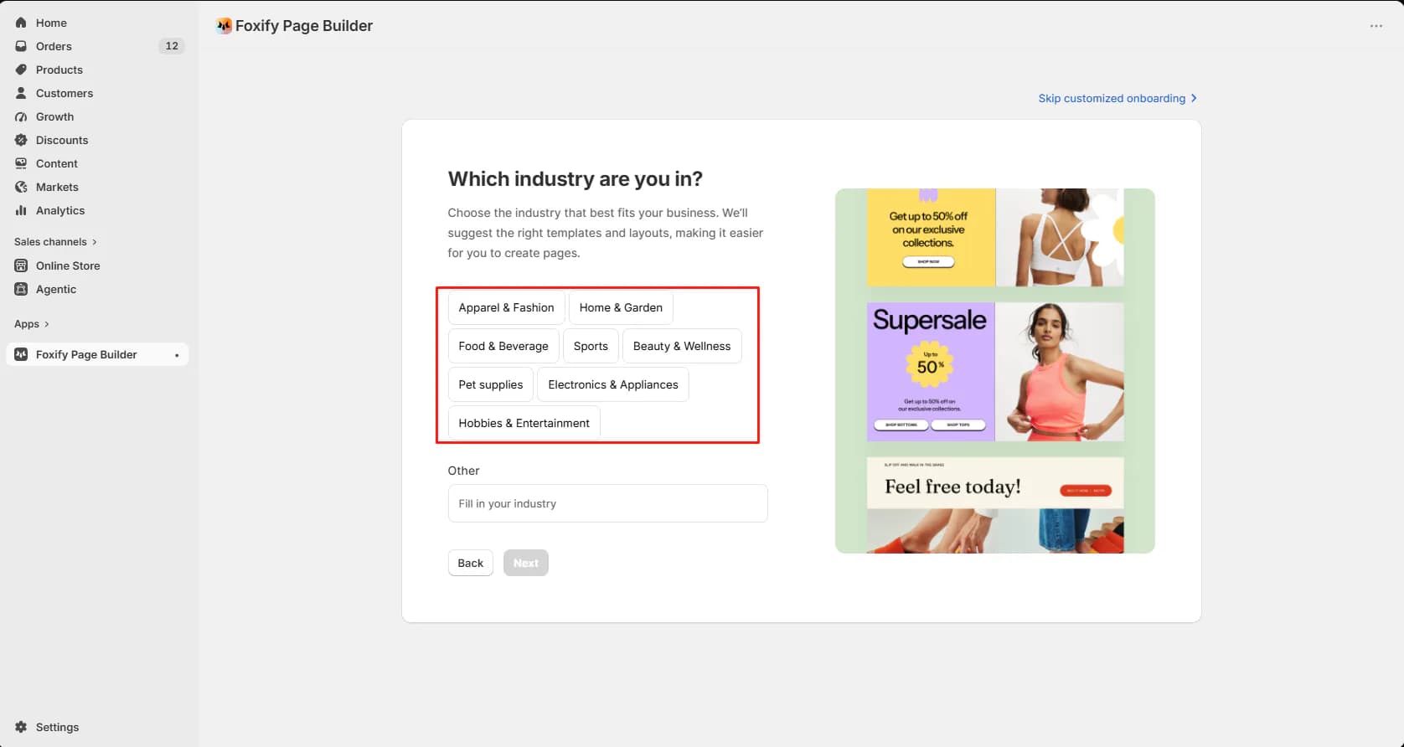
Task: Click the Home icon in sidebar
Action: [21, 23]
